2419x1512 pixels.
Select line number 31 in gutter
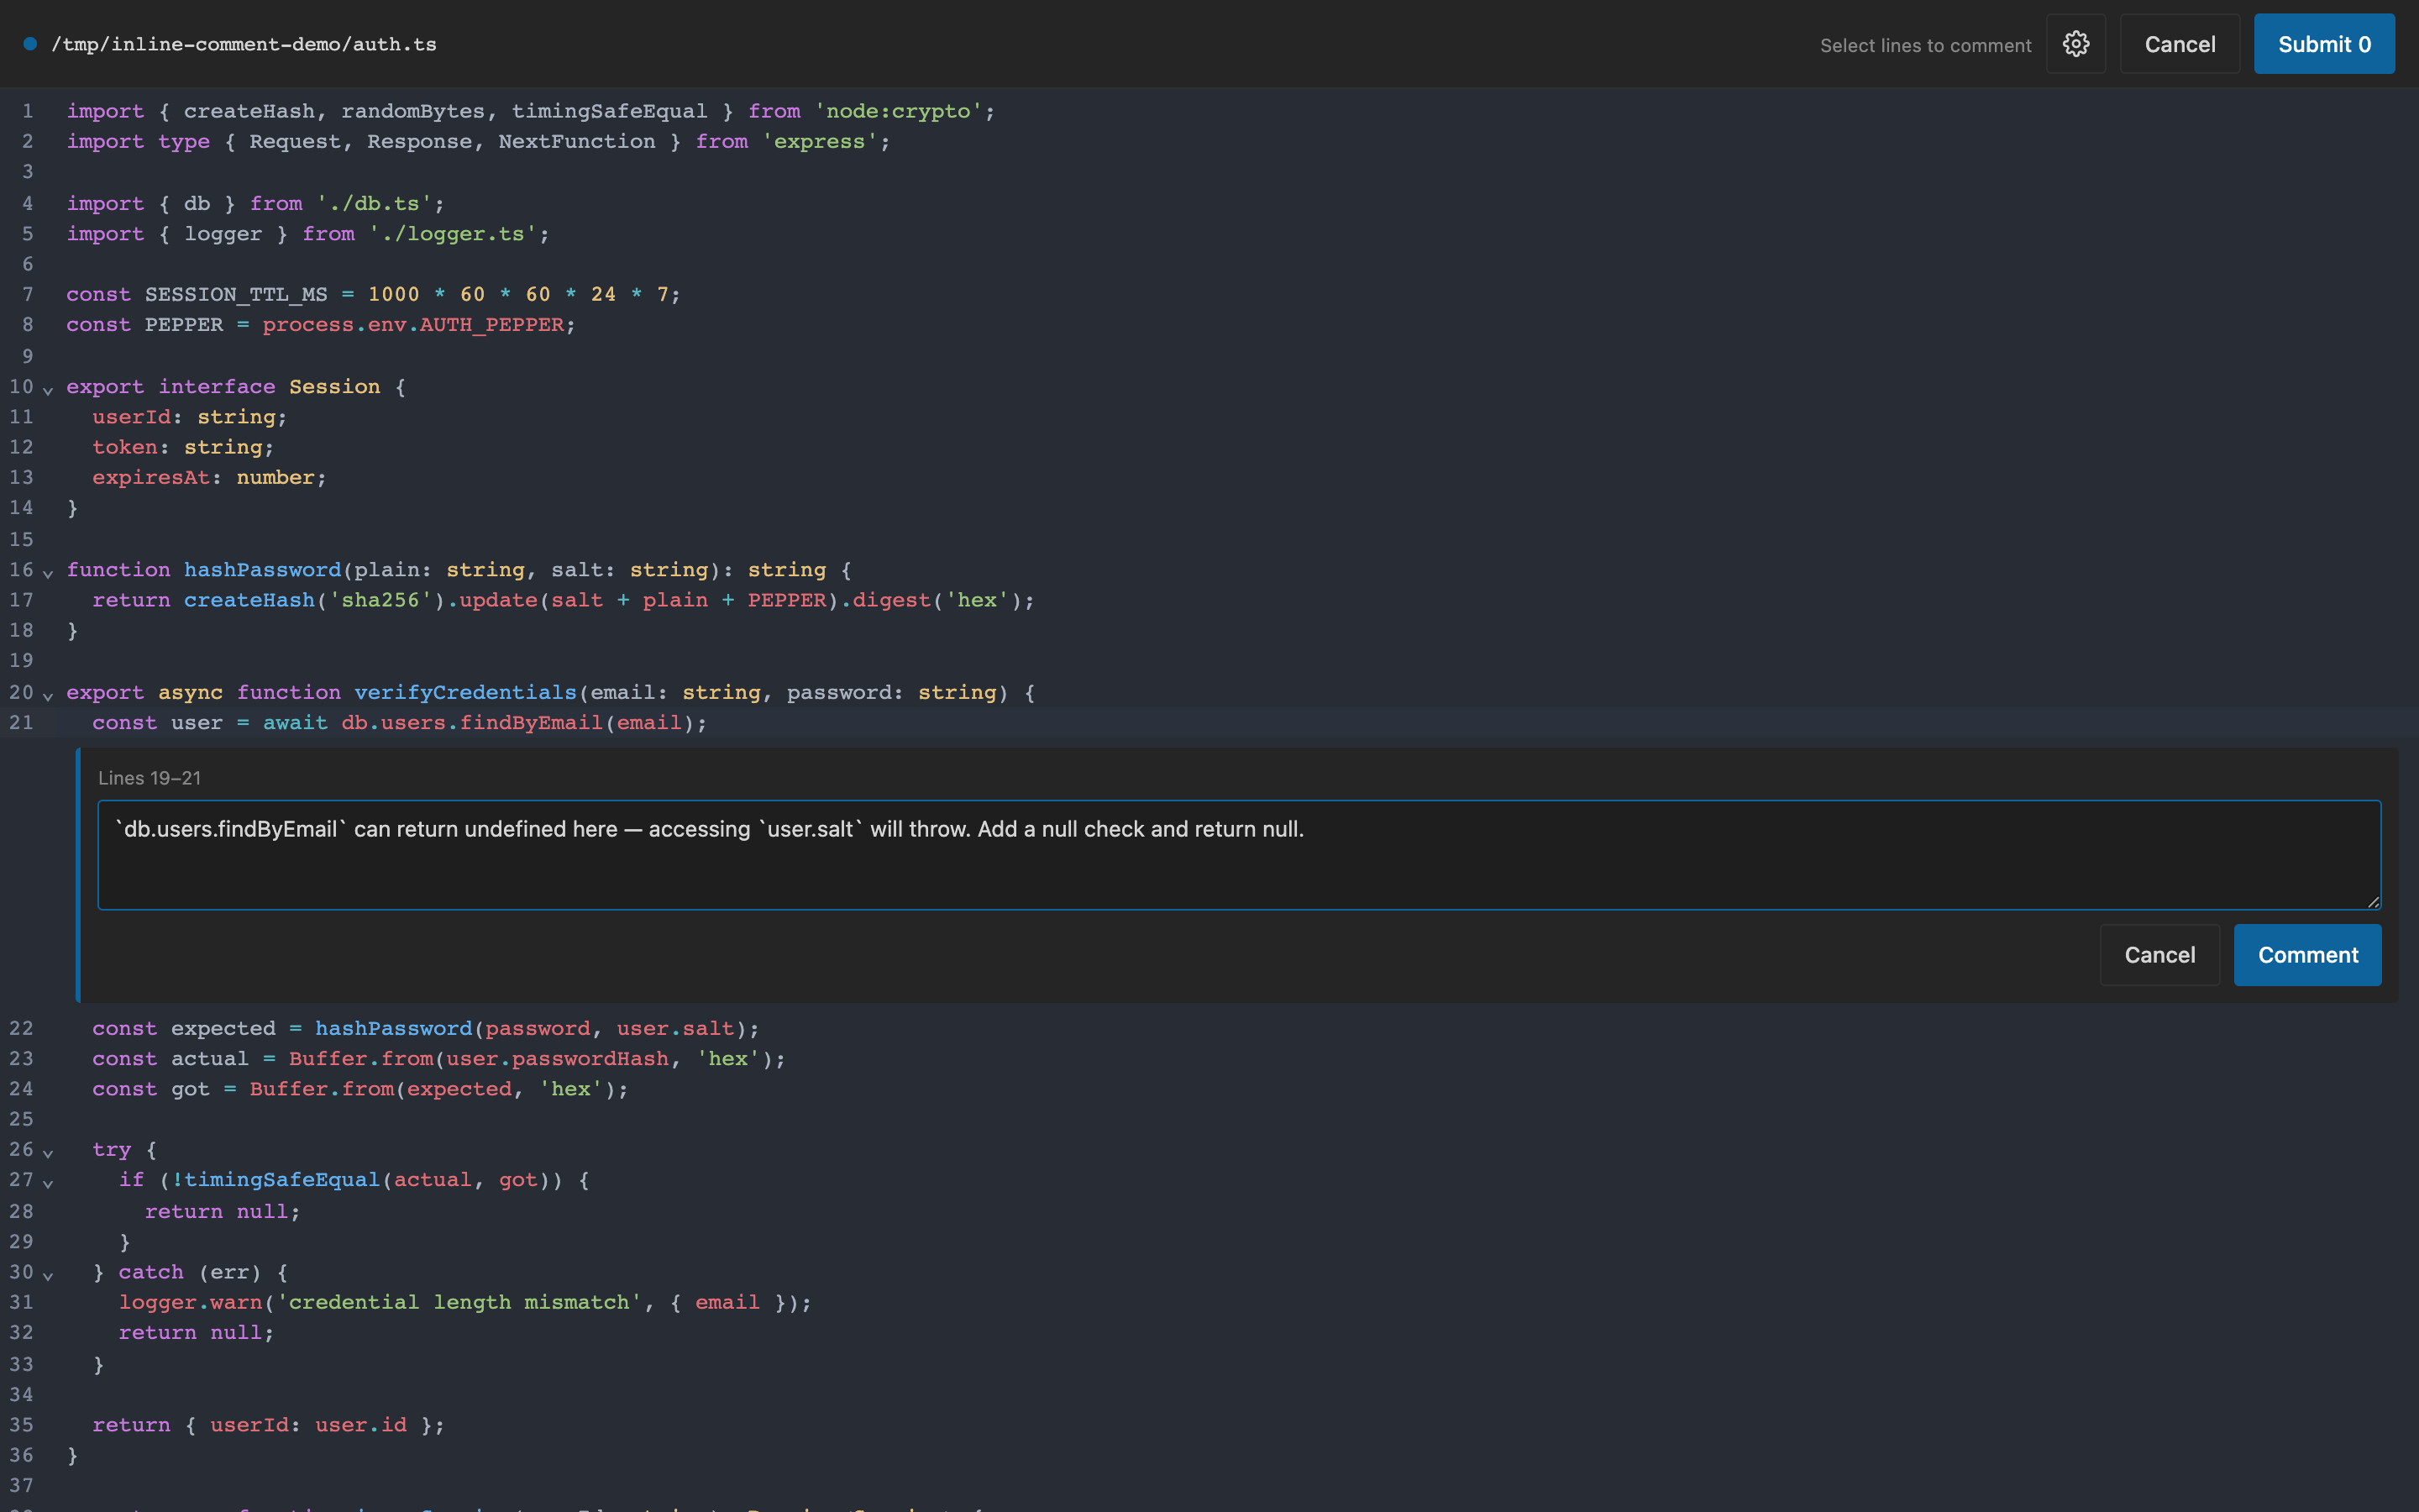[21, 1302]
